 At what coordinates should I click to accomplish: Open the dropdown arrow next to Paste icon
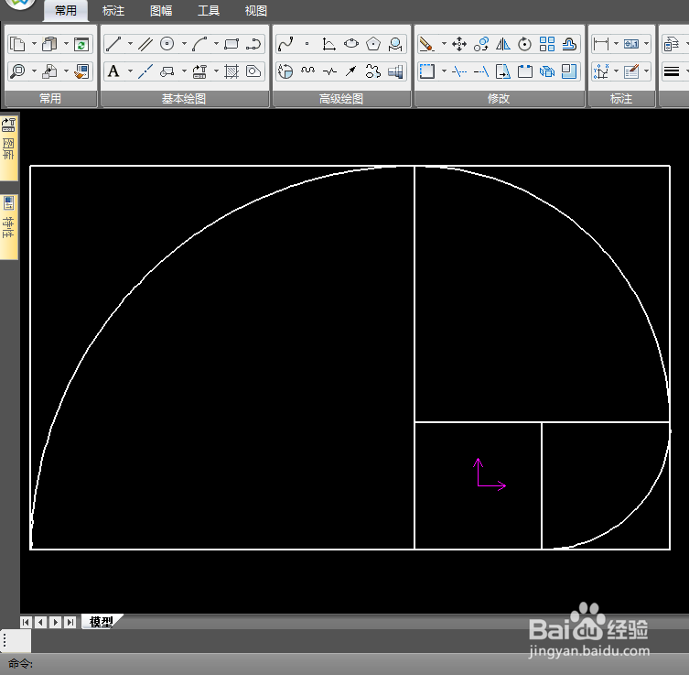[x=66, y=44]
